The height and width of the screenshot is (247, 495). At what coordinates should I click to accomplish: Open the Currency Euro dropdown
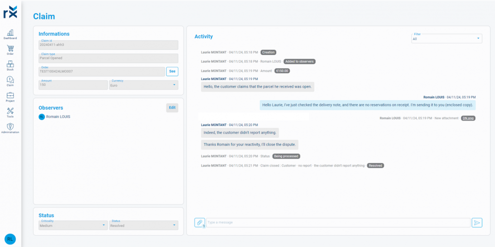pos(143,85)
